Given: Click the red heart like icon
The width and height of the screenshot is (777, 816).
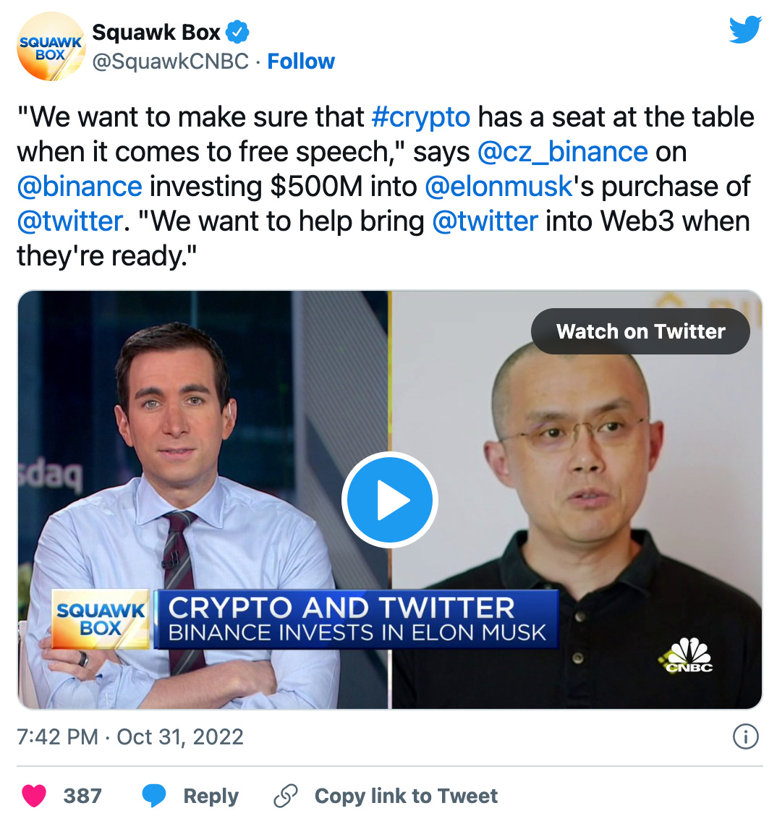Looking at the screenshot, I should [34, 796].
